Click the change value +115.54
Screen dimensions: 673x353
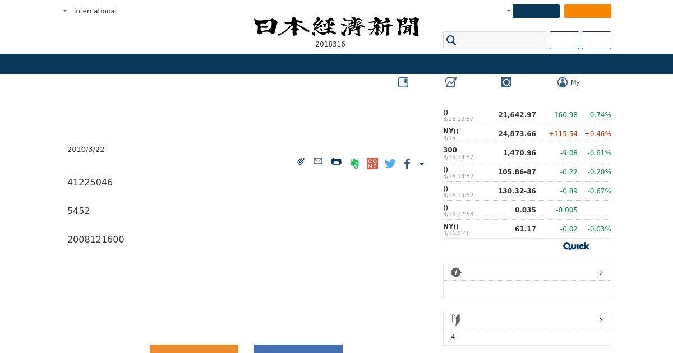point(563,133)
